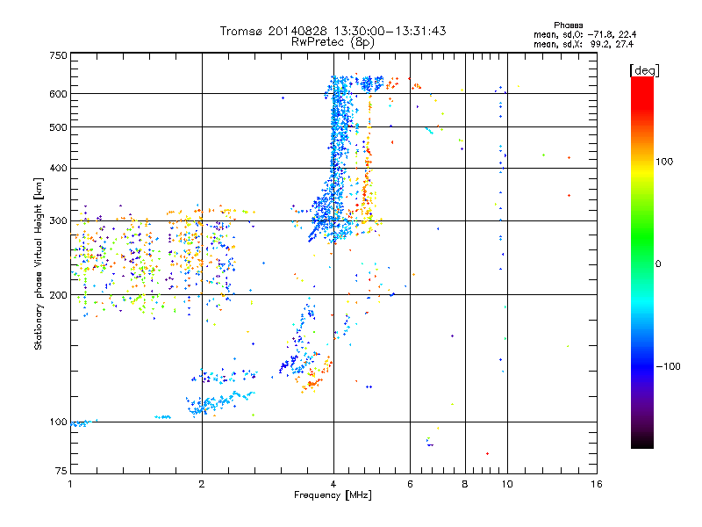Click the x-axis tick label '8'
Screen dimensions: 702x527
tap(465, 484)
